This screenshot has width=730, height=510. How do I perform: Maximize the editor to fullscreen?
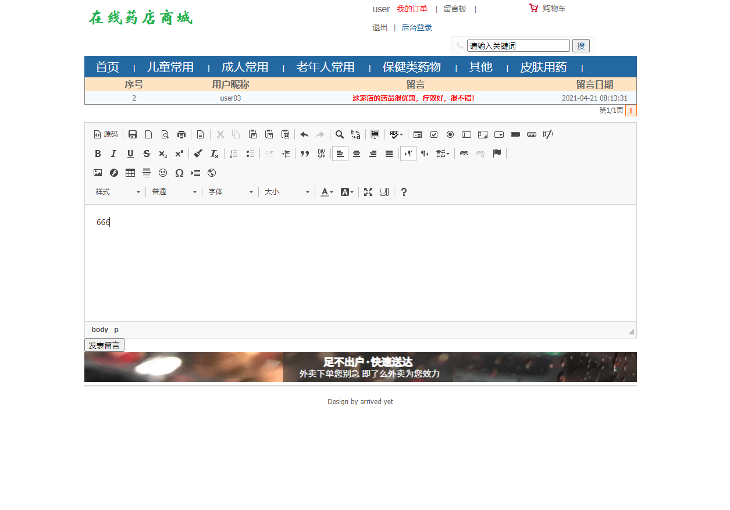368,192
